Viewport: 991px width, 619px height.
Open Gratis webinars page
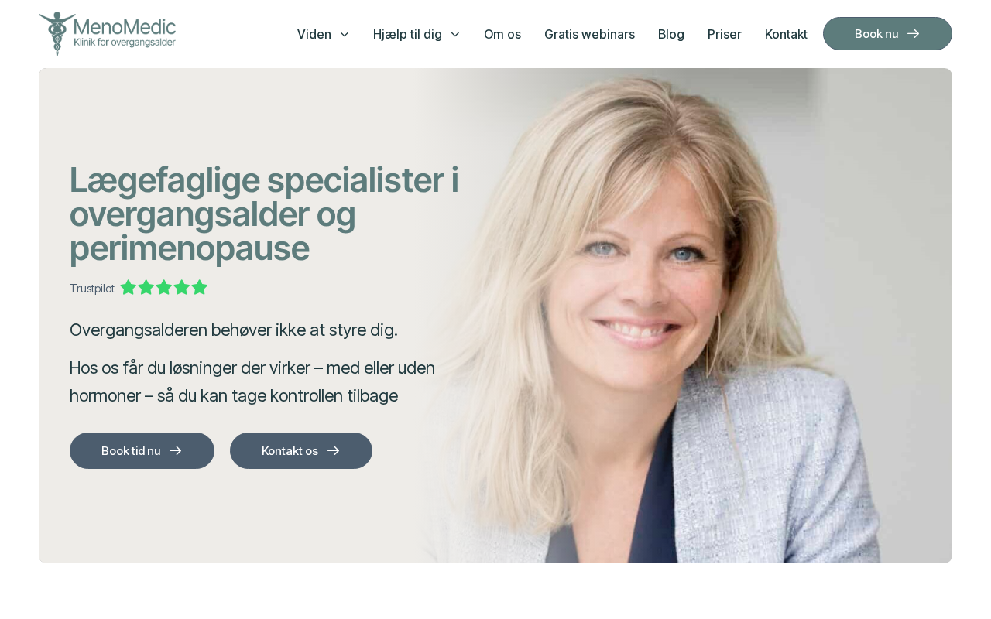click(589, 34)
